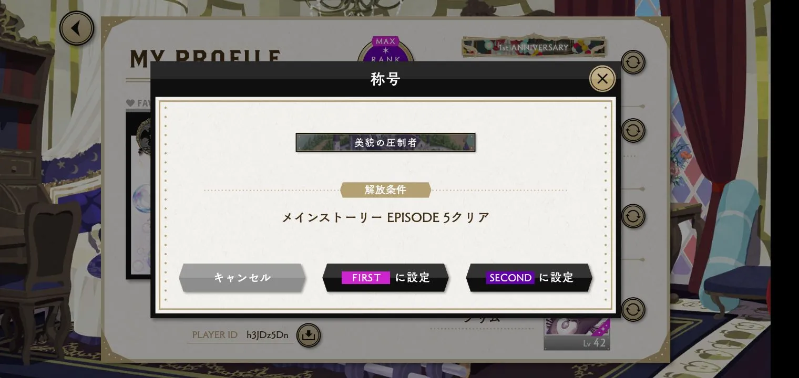The width and height of the screenshot is (799, 378).
Task: Tap the third round swap icon on right
Action: (x=633, y=216)
